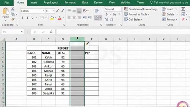Open the font size dropdown

click(x=53, y=11)
